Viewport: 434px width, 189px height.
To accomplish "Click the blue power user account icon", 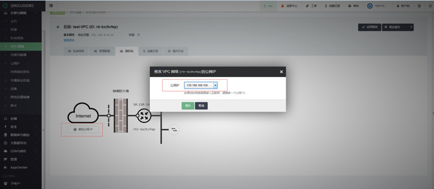I will coord(370,6).
